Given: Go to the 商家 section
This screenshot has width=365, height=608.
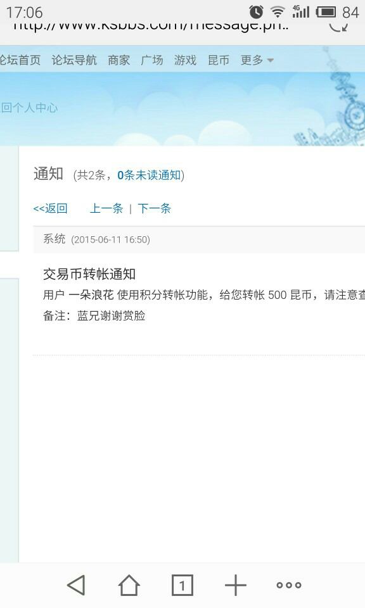Looking at the screenshot, I should tap(118, 60).
